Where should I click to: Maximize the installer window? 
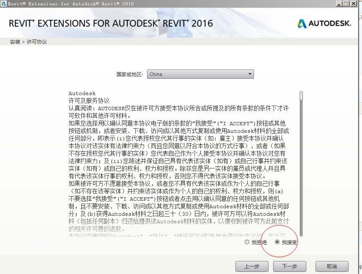point(346,4)
